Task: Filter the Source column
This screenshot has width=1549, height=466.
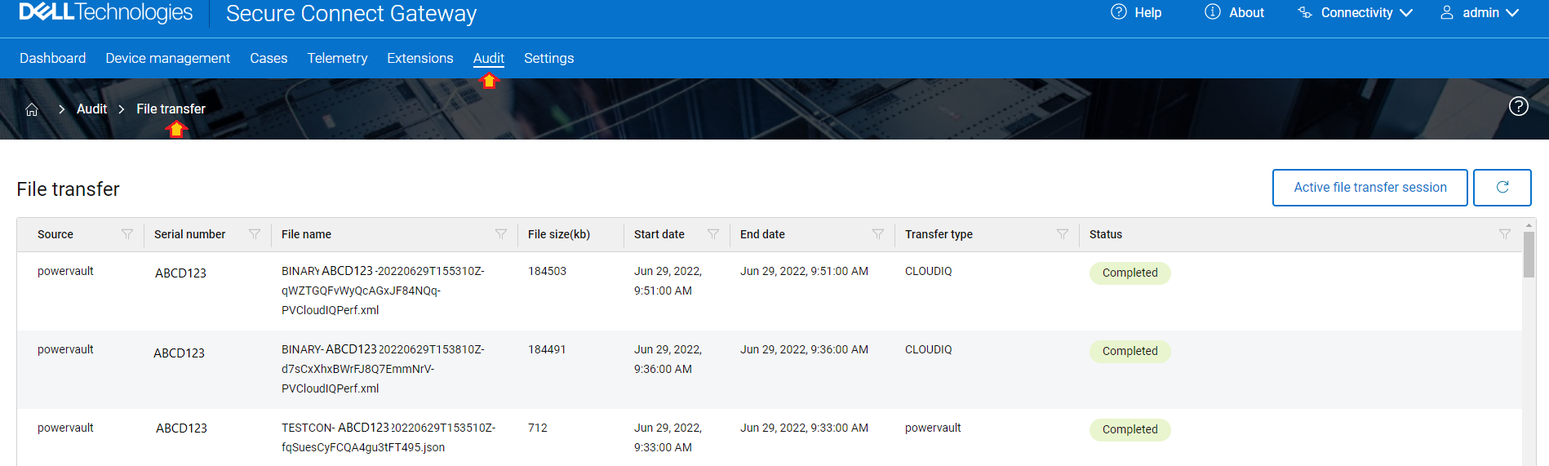Action: [x=127, y=234]
